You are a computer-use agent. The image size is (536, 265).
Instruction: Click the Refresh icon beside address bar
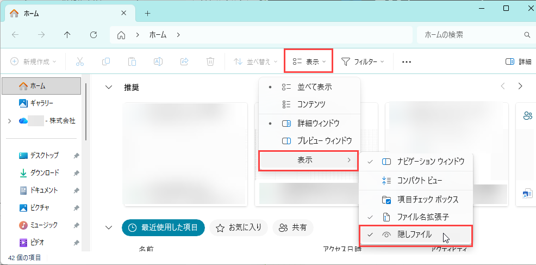[x=93, y=35]
